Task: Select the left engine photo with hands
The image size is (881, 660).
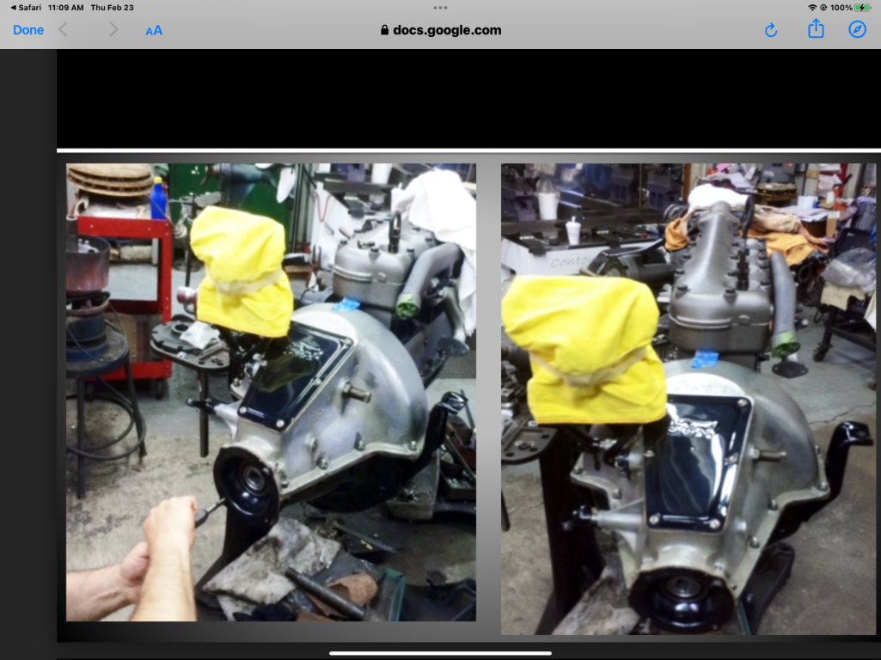Action: [271, 392]
